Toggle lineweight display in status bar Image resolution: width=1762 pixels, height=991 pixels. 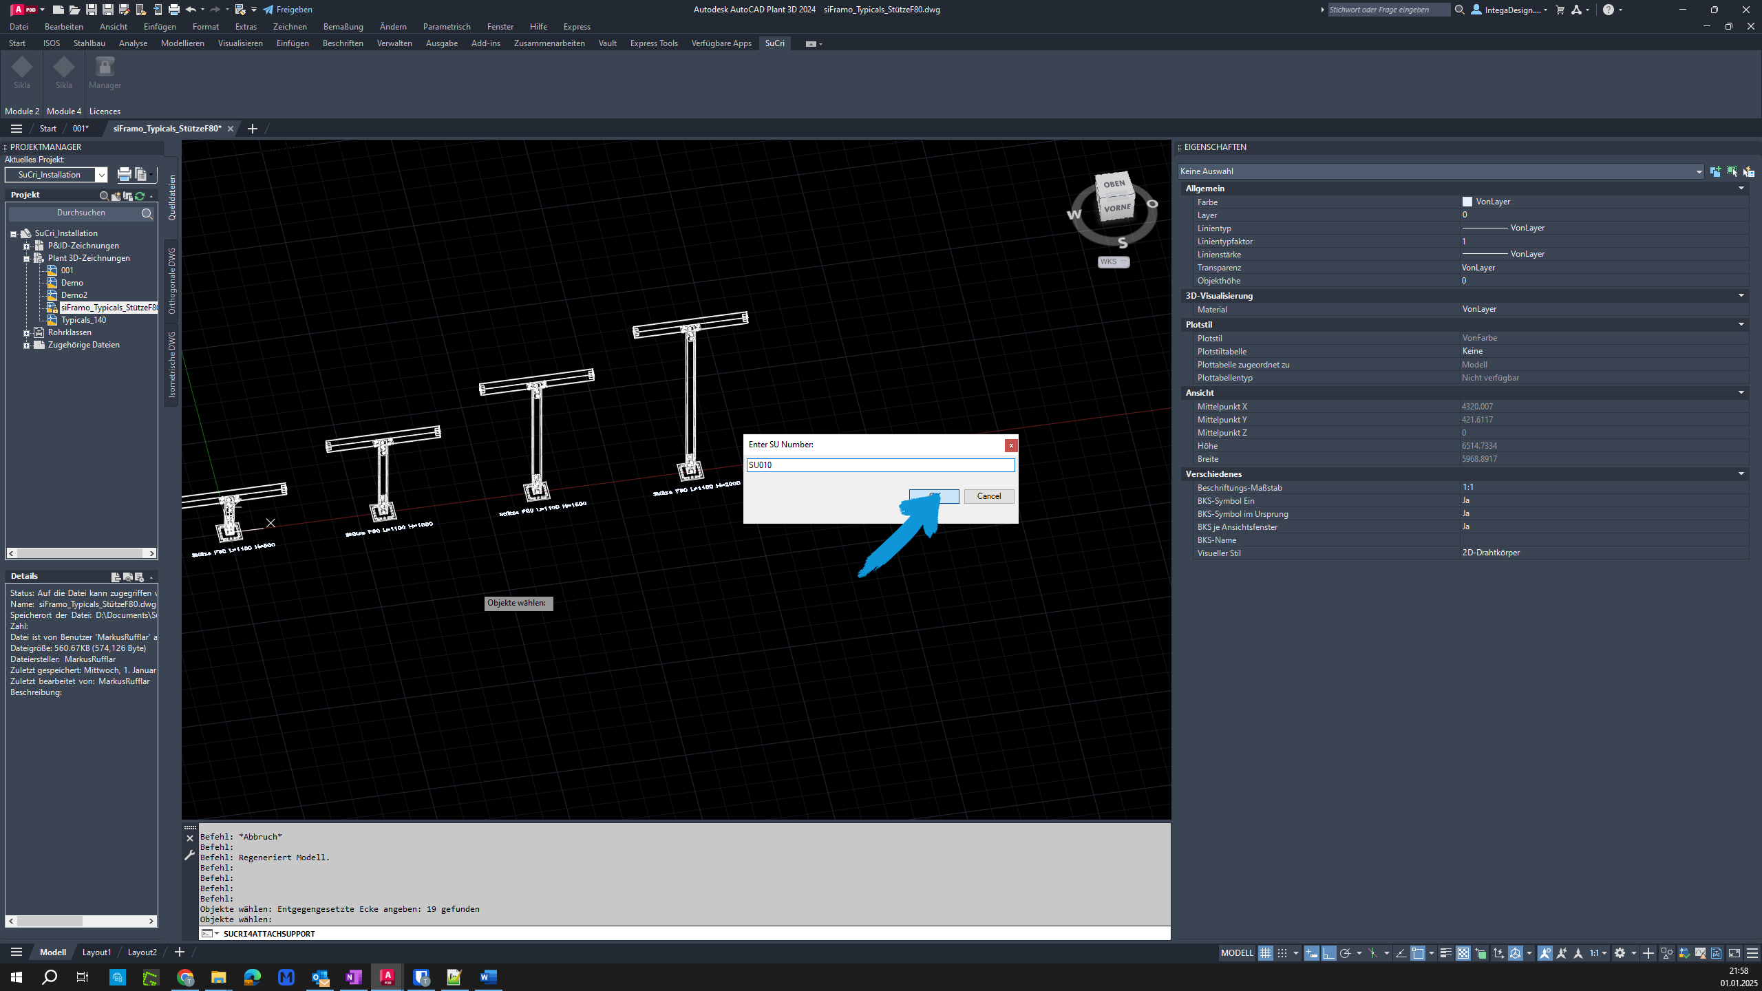[x=1446, y=953]
